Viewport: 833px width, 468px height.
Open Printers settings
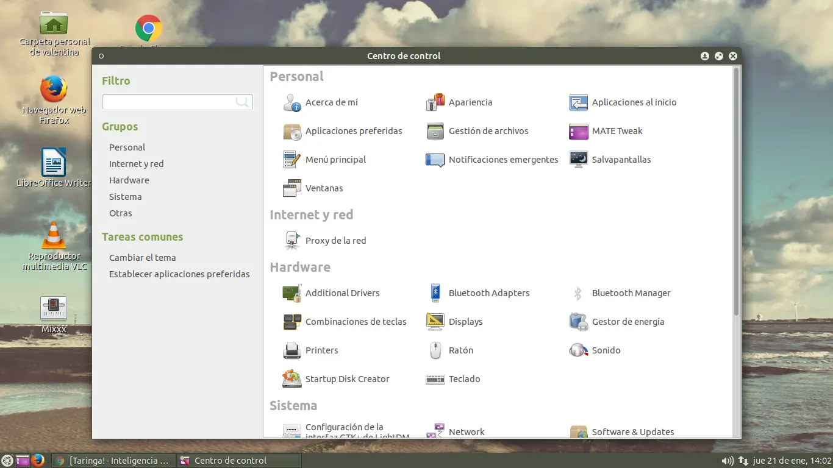[x=310, y=350]
